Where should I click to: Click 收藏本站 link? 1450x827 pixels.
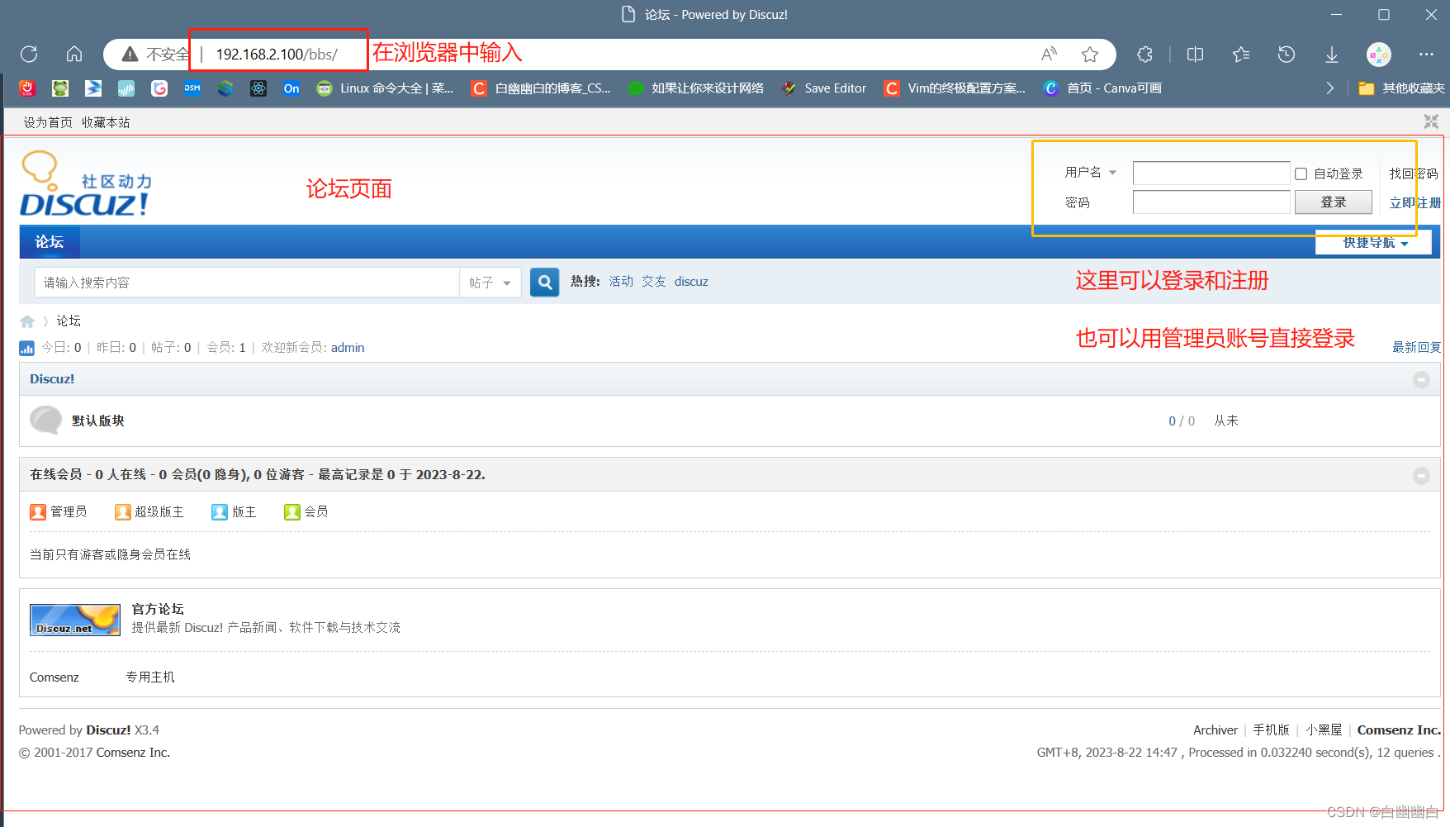point(106,122)
